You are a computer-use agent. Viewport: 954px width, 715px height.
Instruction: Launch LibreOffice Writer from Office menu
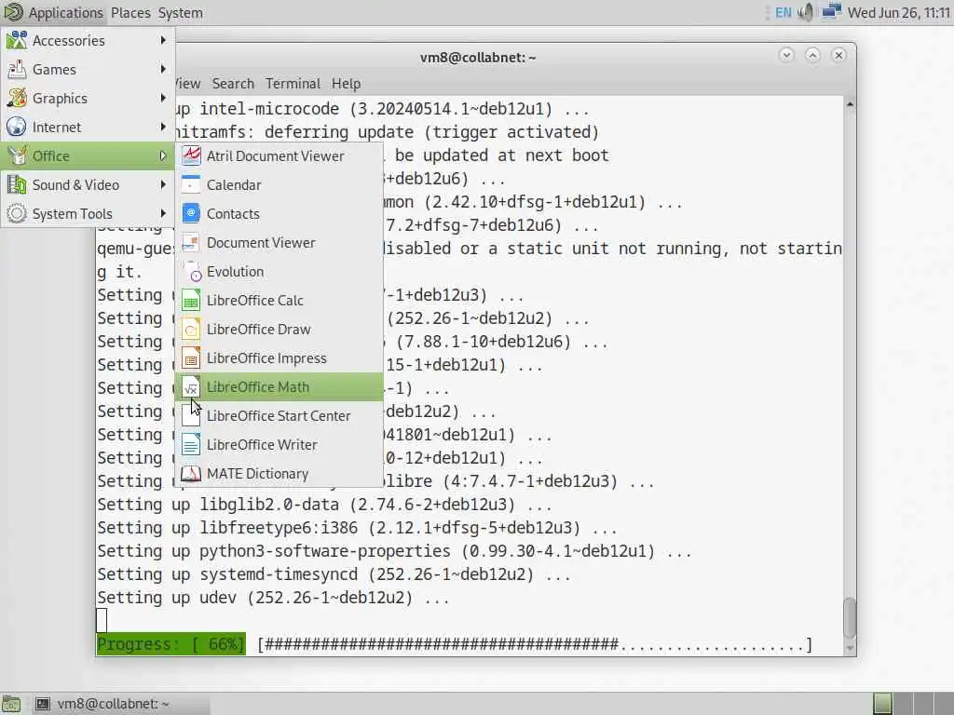[x=279, y=444]
